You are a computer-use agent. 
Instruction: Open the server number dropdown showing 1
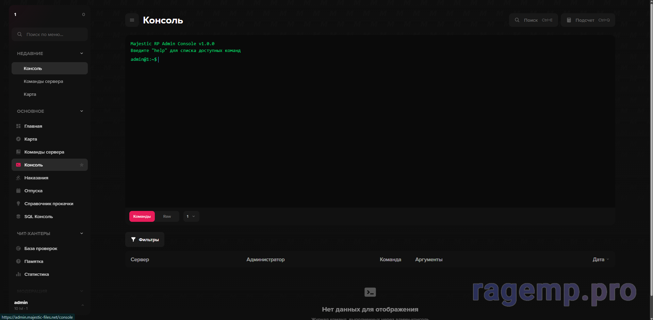tap(191, 216)
